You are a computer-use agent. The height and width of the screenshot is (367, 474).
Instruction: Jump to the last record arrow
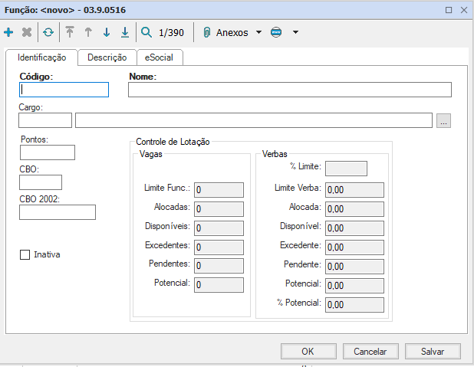pyautogui.click(x=125, y=33)
